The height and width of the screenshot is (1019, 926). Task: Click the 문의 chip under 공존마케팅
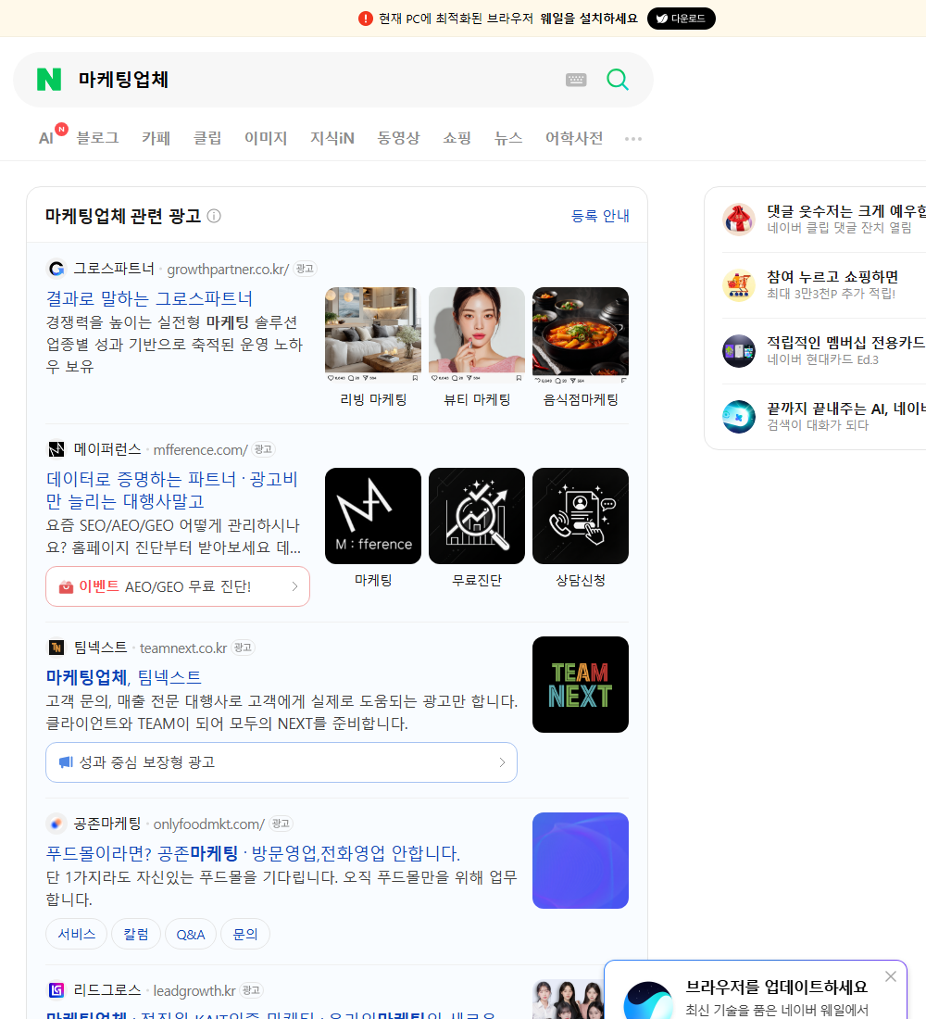tap(245, 934)
